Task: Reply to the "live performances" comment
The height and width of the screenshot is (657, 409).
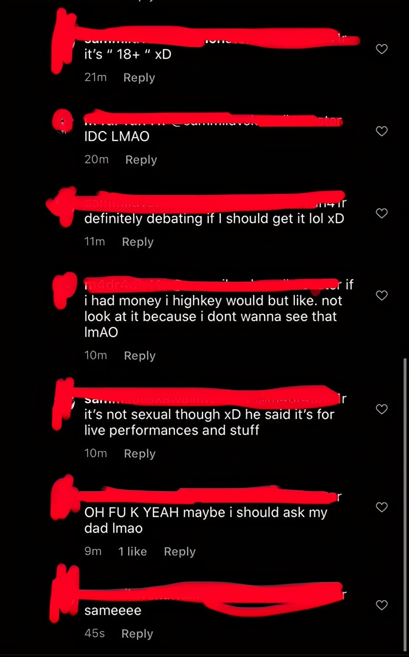Action: [140, 454]
